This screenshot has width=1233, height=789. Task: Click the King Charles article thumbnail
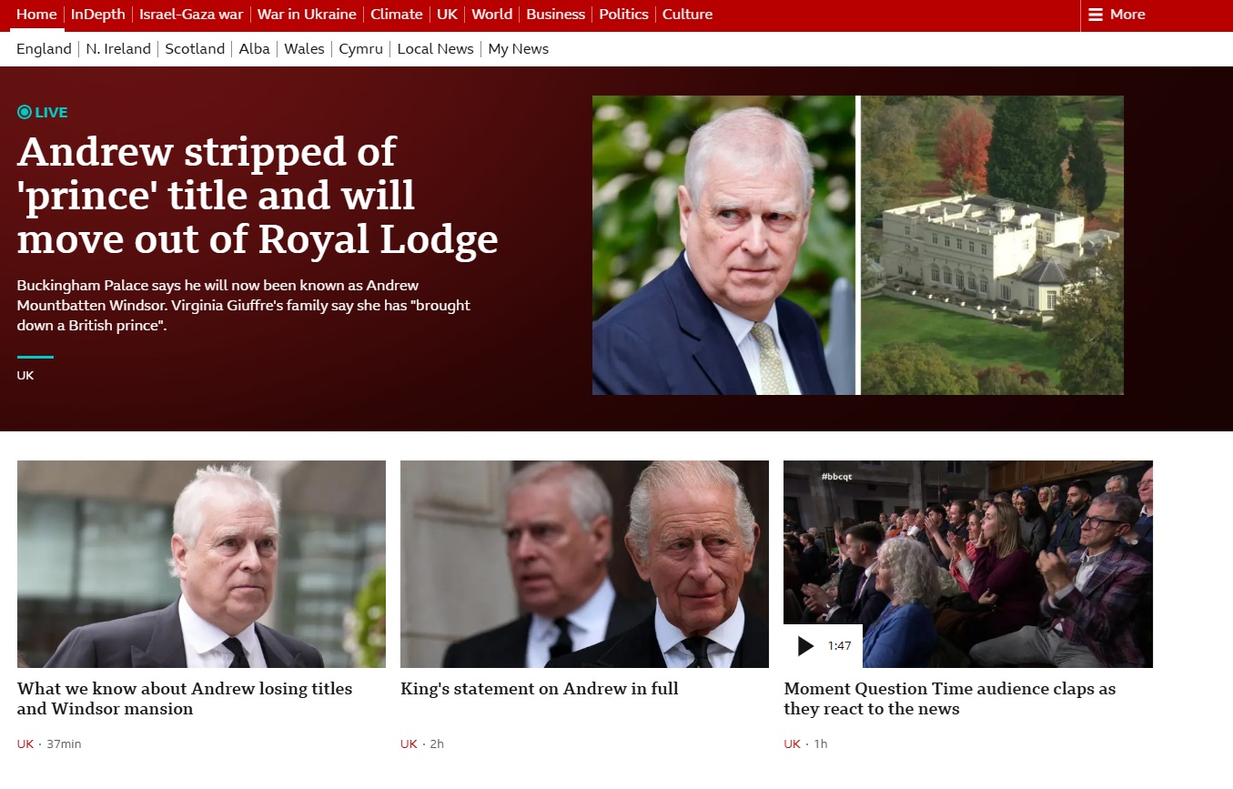tap(584, 564)
